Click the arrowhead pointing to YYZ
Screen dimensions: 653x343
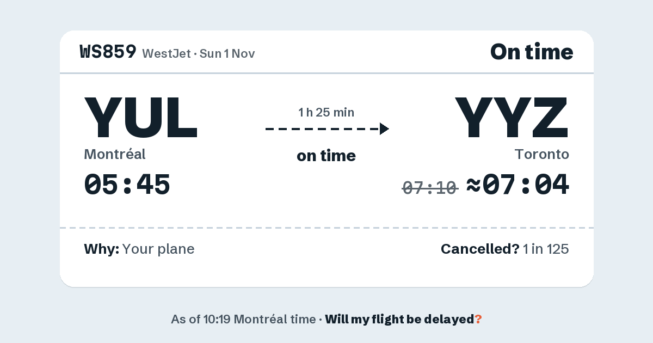pyautogui.click(x=384, y=129)
